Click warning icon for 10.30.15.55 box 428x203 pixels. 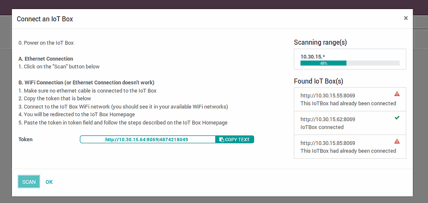(x=397, y=94)
